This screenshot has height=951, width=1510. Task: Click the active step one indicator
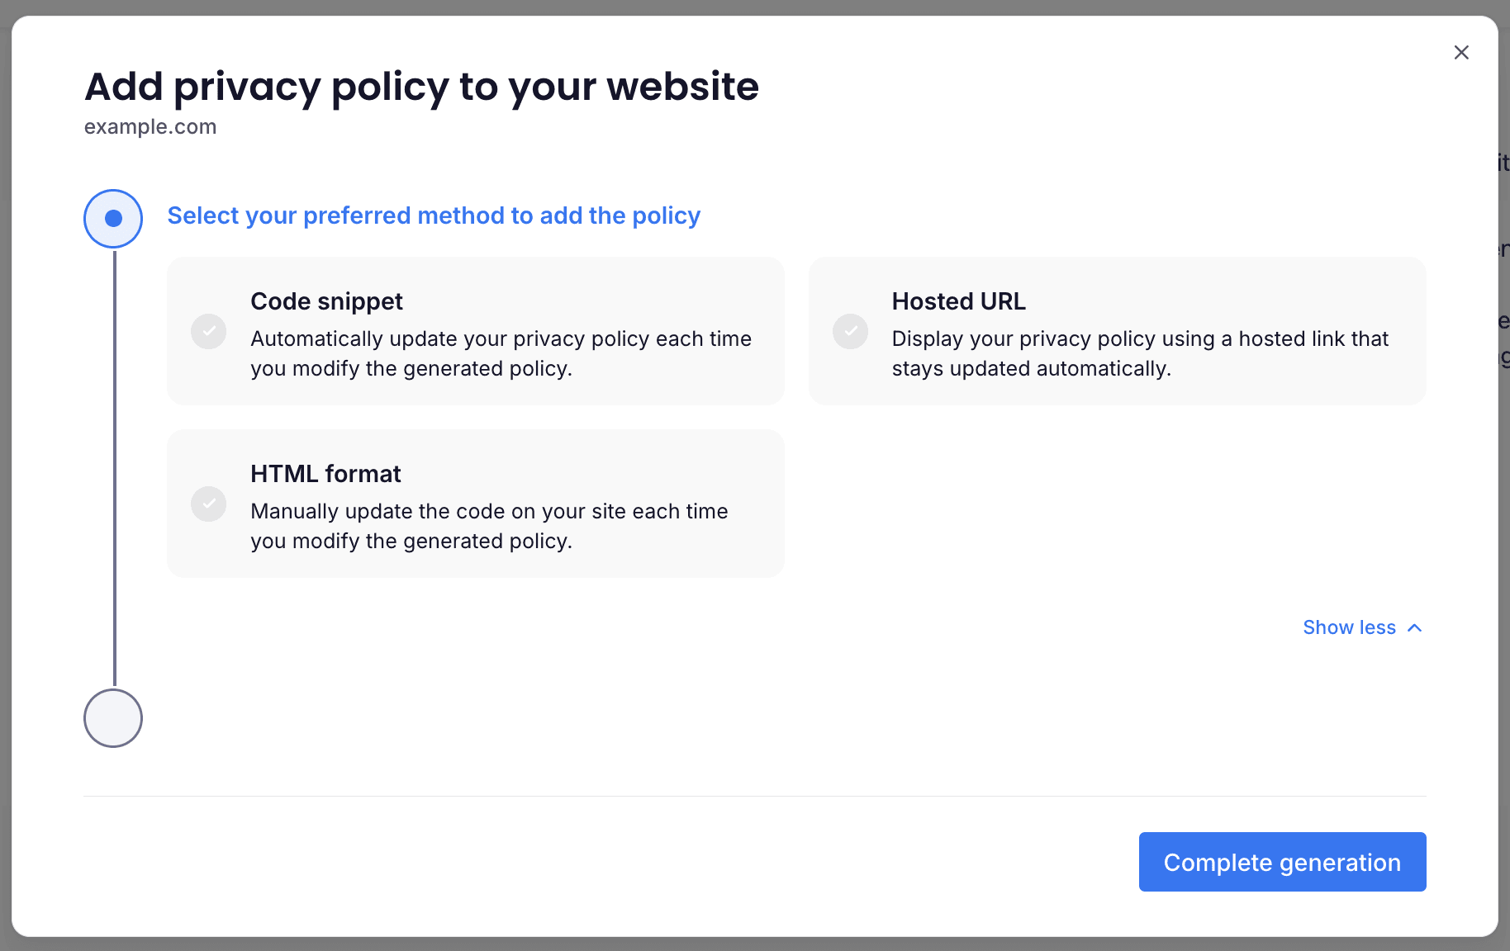(x=113, y=219)
